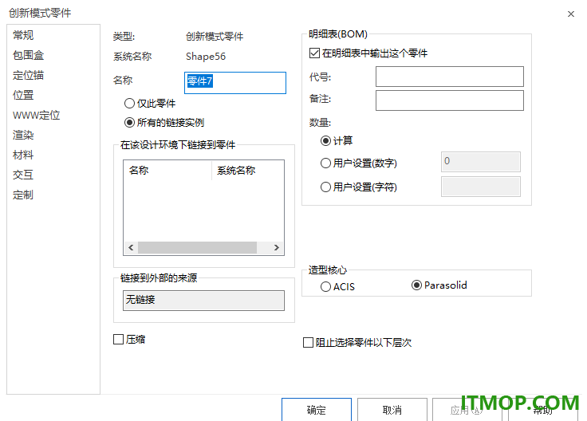Choose the Parasolid modeling kernel
This screenshot has height=421, width=587.
tap(439, 285)
